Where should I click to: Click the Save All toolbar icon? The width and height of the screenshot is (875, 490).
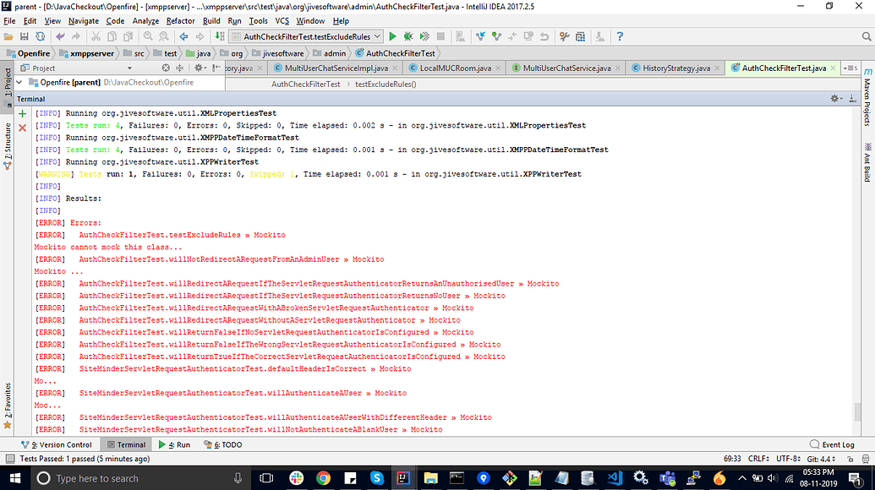[x=25, y=36]
